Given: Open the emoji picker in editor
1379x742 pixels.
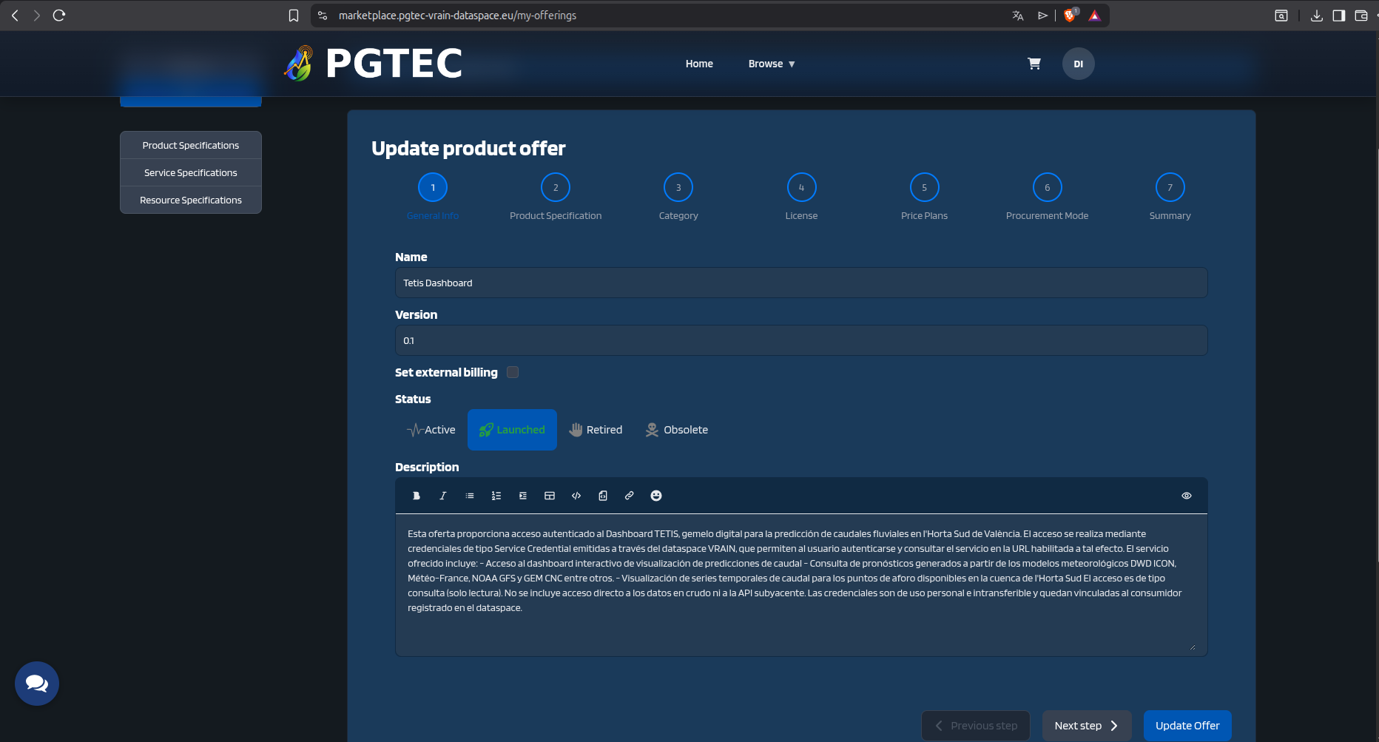Looking at the screenshot, I should 656,496.
